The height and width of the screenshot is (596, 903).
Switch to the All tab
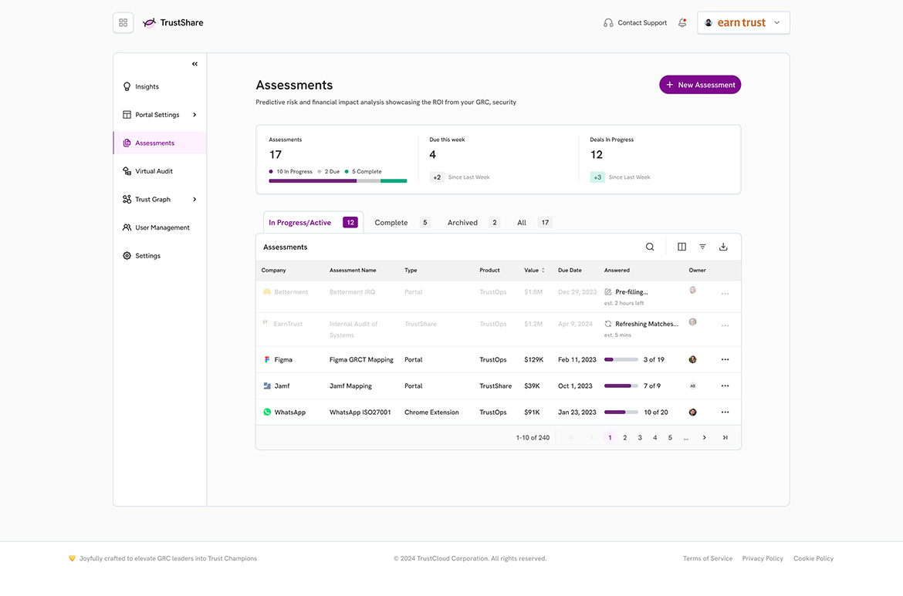pos(534,223)
